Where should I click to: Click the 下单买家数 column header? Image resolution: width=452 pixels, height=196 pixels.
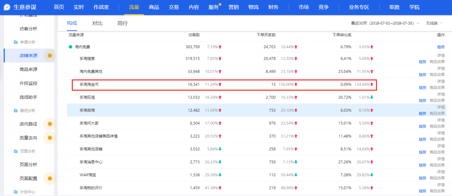[266, 35]
